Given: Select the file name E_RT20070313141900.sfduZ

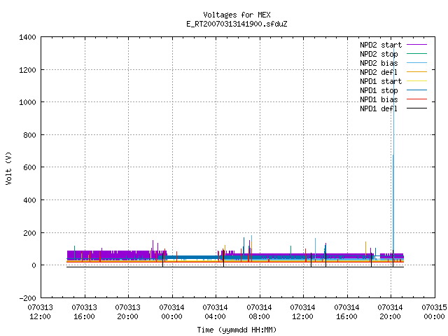Looking at the screenshot, I should [x=237, y=24].
